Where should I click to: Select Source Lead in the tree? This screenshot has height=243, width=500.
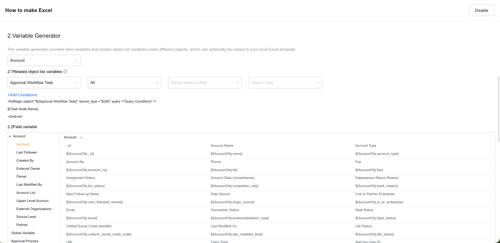(x=26, y=217)
